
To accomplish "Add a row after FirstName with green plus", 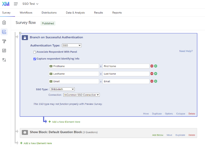I will [x=155, y=66].
